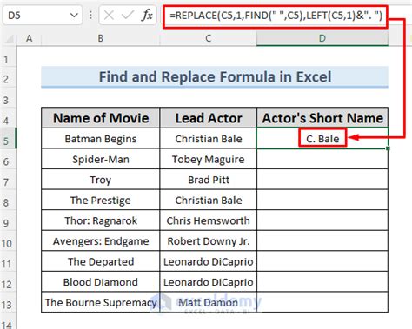
Task: Select the The Prestige cell
Action: [101, 201]
